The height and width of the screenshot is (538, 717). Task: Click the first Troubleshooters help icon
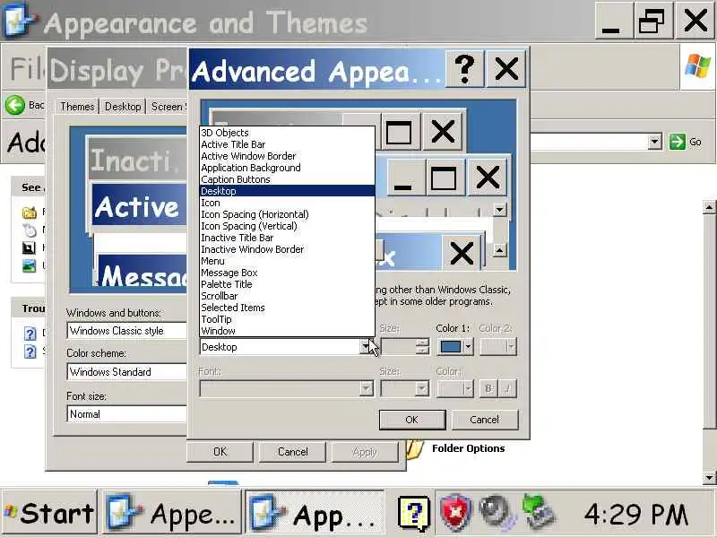click(30, 333)
